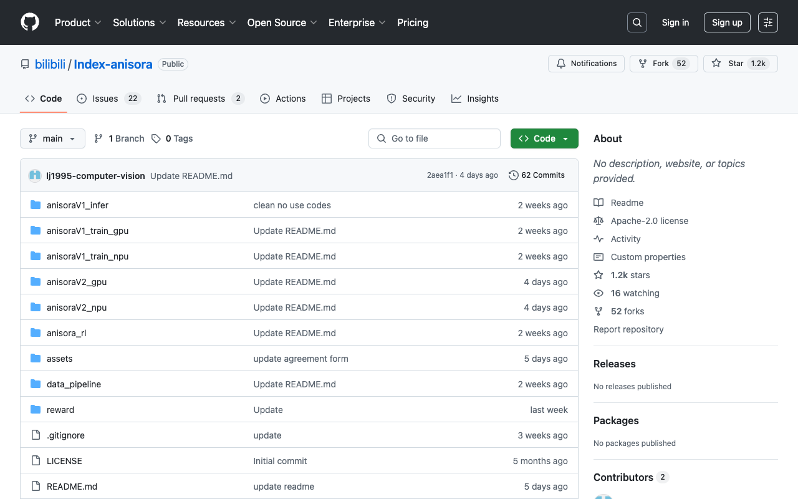Open 'update agreement form' commit message
The image size is (798, 499).
300,359
